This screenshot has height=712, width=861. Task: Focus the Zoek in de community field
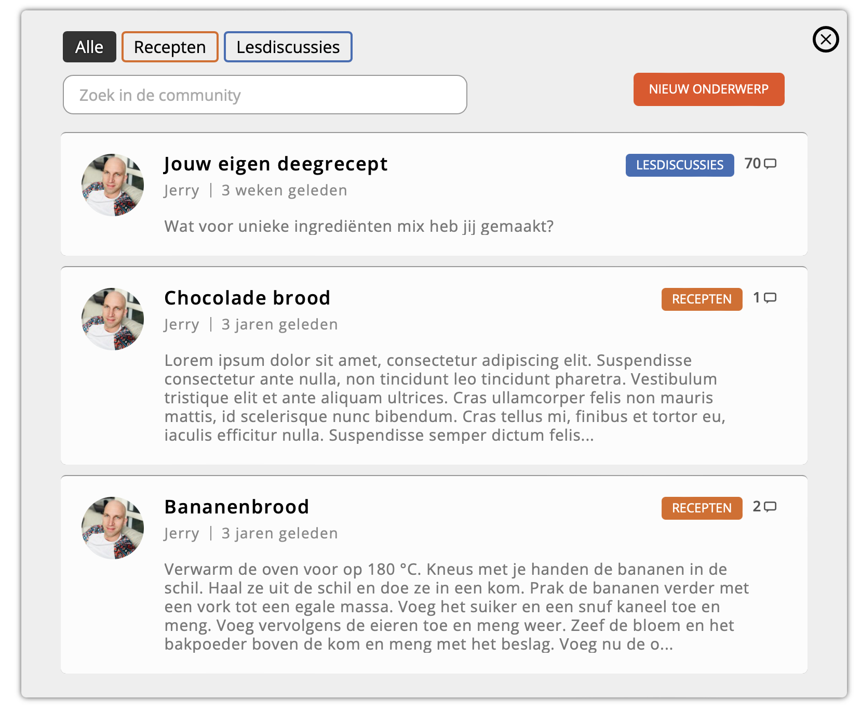pos(265,95)
